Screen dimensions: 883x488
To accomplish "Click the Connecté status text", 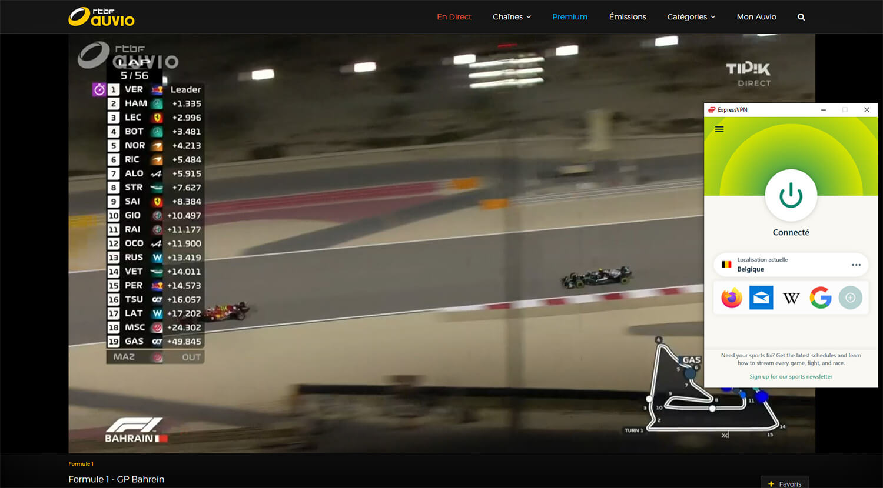I will [x=791, y=233].
